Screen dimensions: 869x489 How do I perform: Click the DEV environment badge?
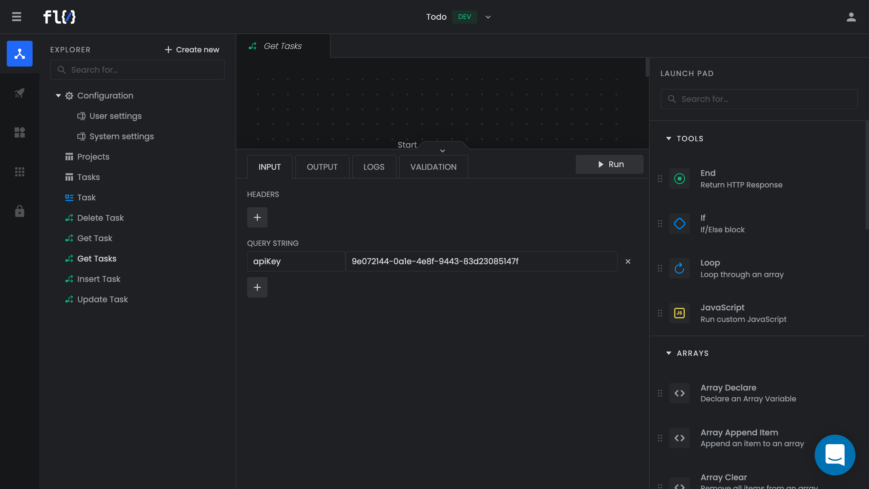click(x=464, y=17)
